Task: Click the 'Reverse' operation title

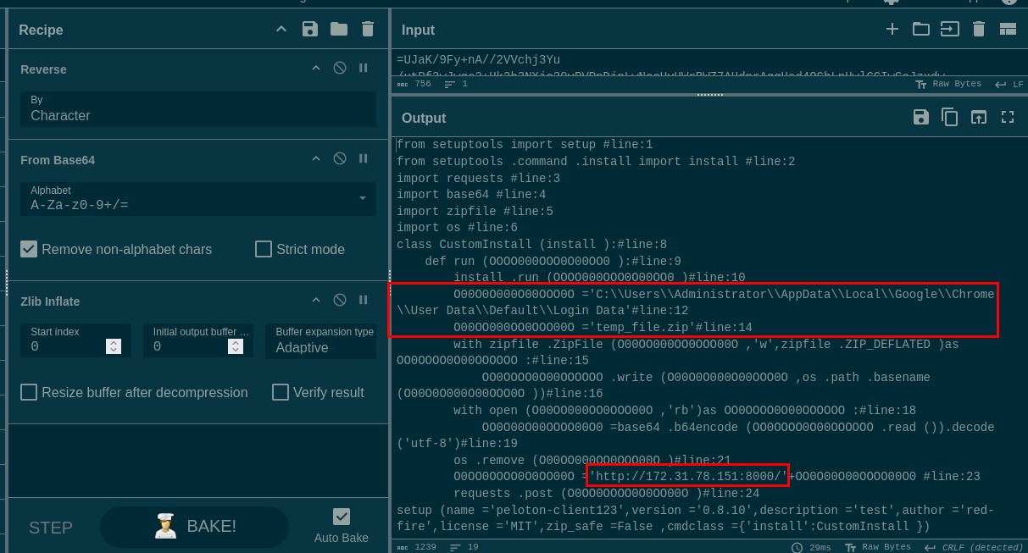Action: [43, 69]
